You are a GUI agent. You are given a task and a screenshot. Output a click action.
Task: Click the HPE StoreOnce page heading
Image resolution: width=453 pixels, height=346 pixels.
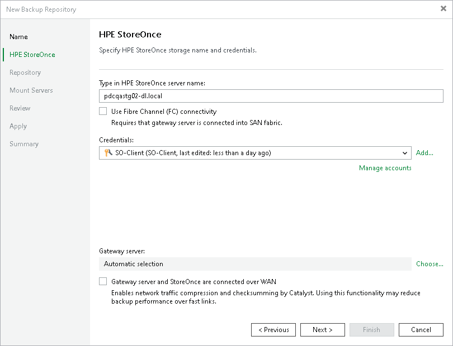[130, 34]
